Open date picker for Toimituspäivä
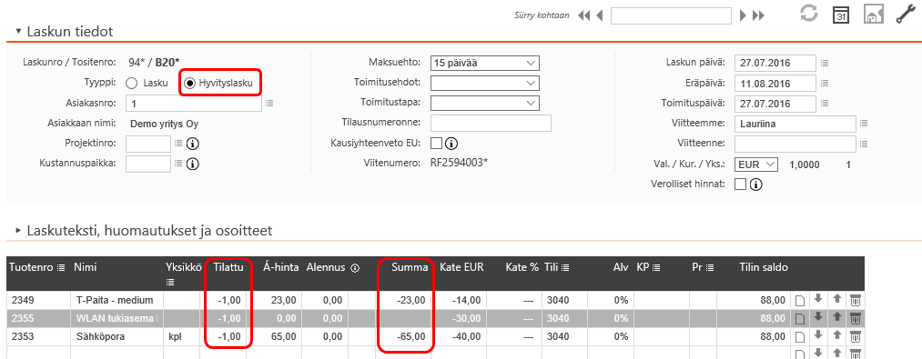 825,104
